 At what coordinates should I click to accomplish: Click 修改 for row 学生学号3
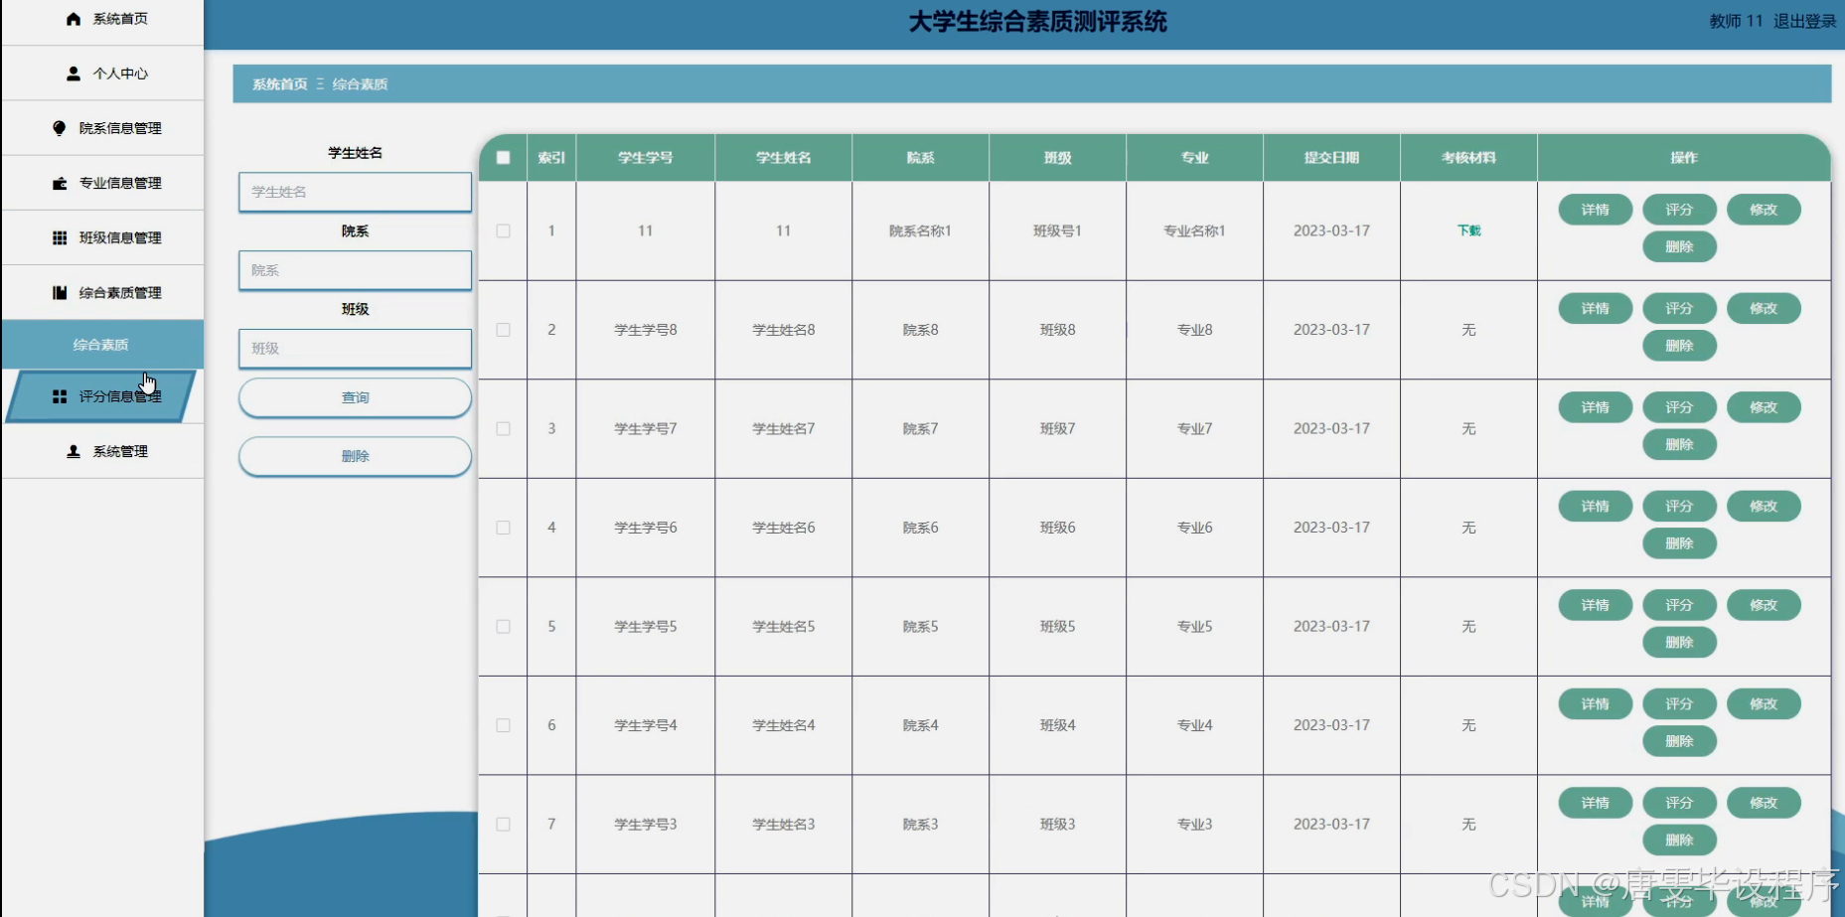click(1764, 803)
